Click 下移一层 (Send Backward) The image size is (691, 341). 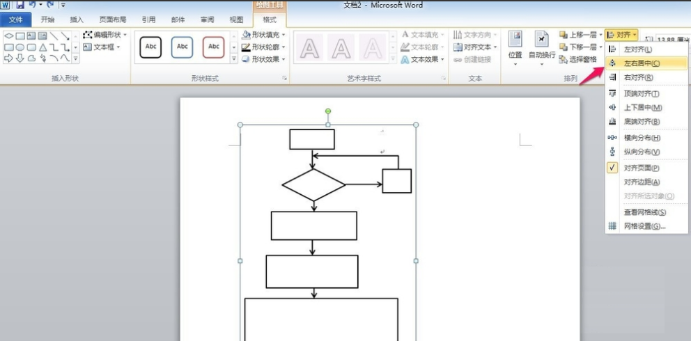[581, 47]
